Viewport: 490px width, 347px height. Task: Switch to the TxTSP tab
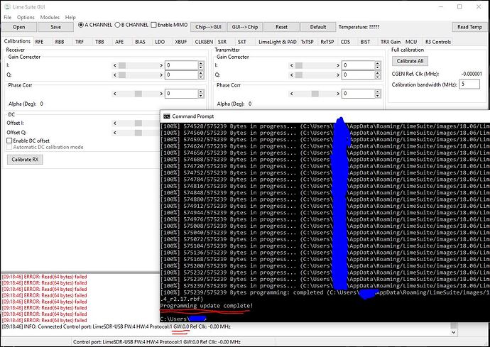tap(307, 42)
